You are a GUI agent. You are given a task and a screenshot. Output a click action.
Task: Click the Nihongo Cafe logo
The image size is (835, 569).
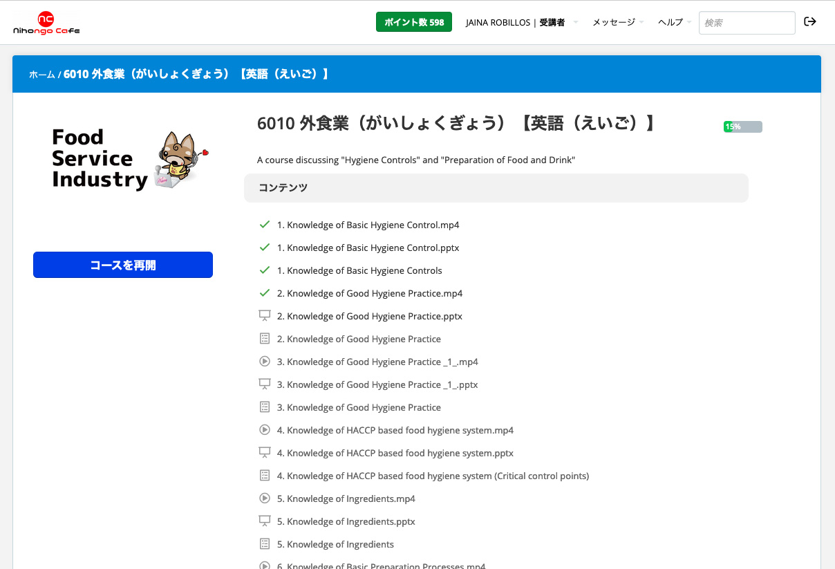46,23
